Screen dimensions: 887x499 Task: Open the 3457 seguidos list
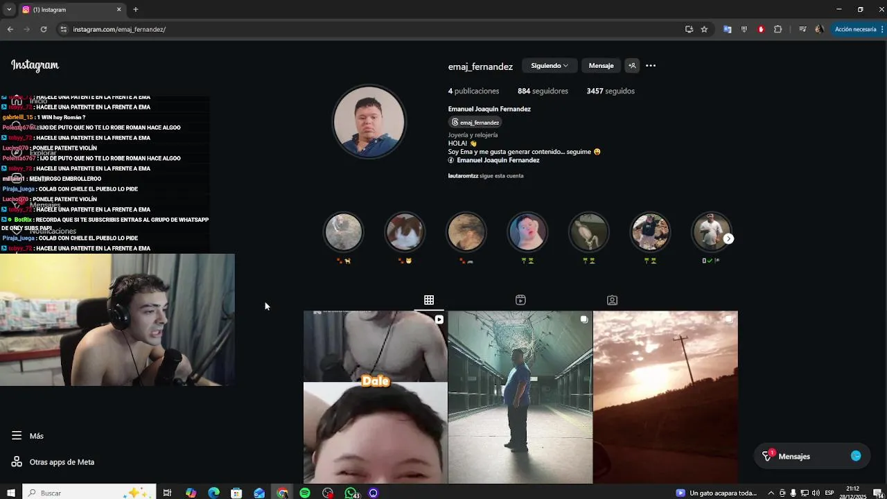[x=611, y=91]
